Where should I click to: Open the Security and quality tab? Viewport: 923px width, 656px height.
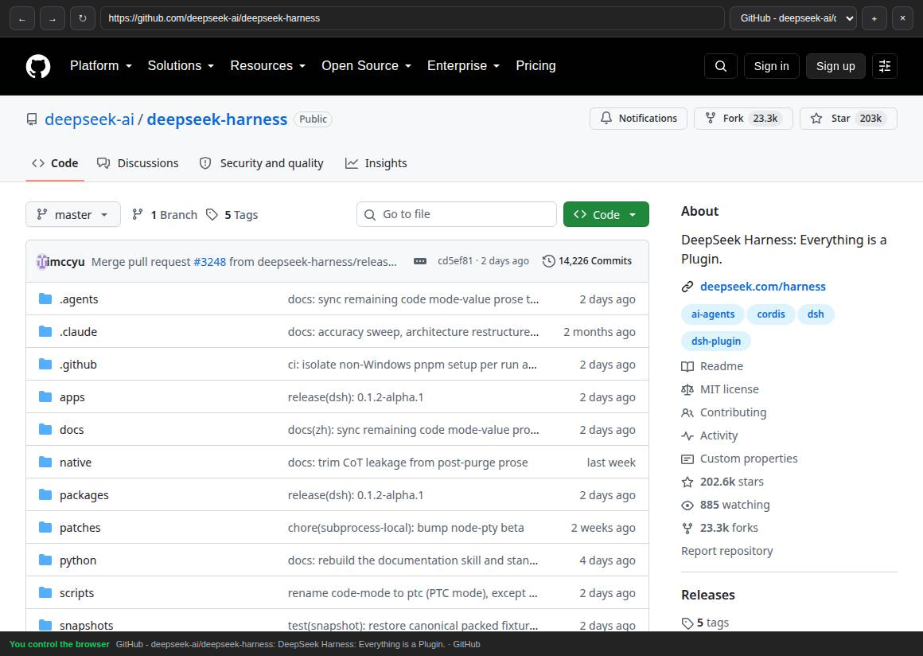[261, 163]
